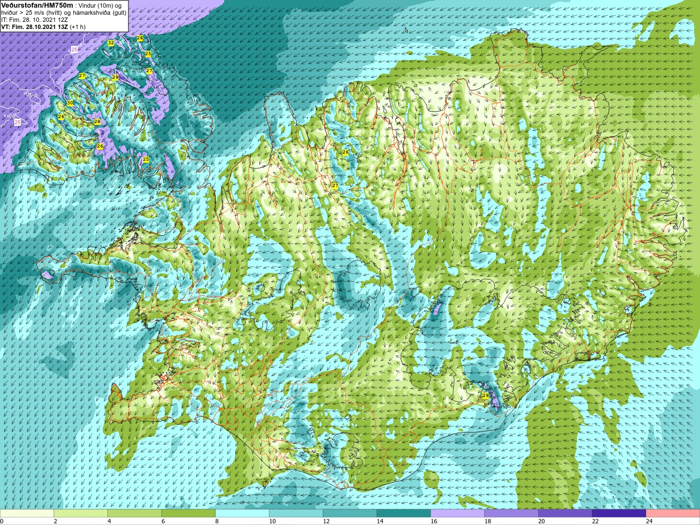The image size is (700, 525).
Task: Click the 22–24 m/s dark indigo legend swatch
Action: (619, 514)
